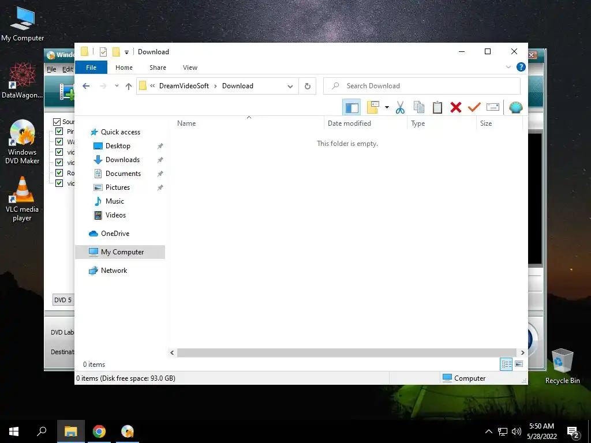The height and width of the screenshot is (443, 591).
Task: Select Documents in navigation pane
Action: pos(124,174)
